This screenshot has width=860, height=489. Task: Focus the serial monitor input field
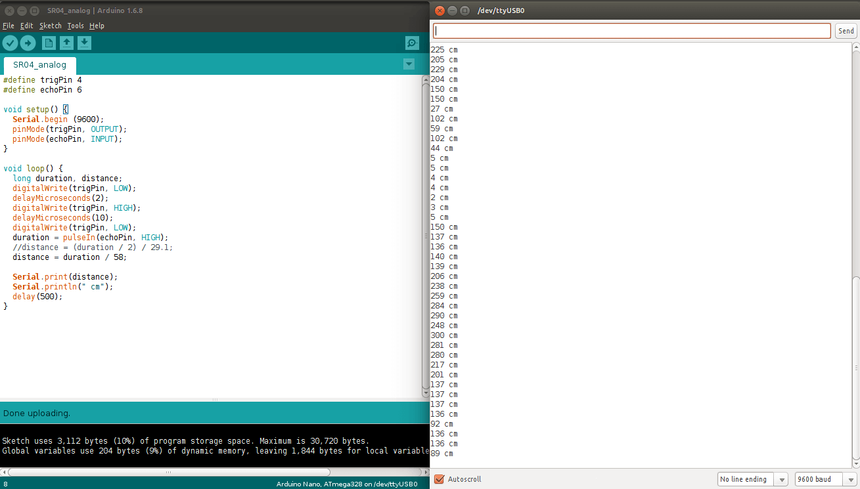[x=632, y=31]
